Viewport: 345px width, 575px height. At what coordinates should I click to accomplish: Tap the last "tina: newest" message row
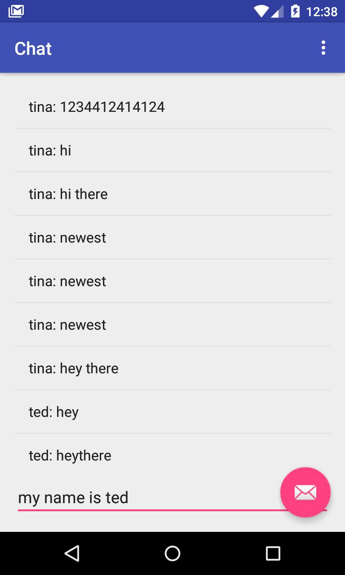pos(172,324)
